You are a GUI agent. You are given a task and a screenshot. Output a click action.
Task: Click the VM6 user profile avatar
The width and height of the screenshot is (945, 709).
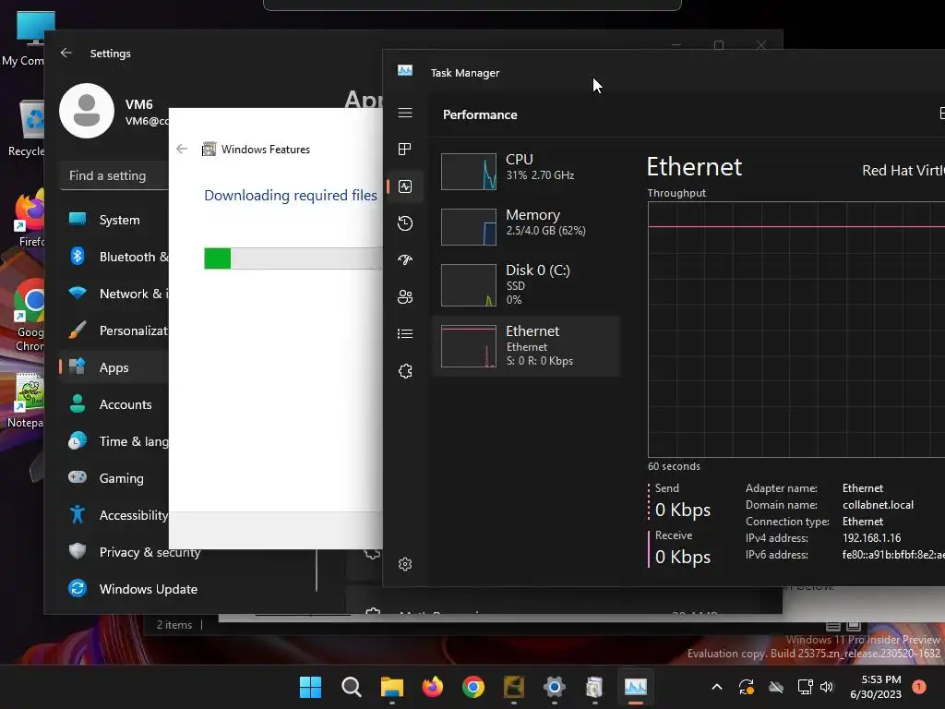coord(87,111)
